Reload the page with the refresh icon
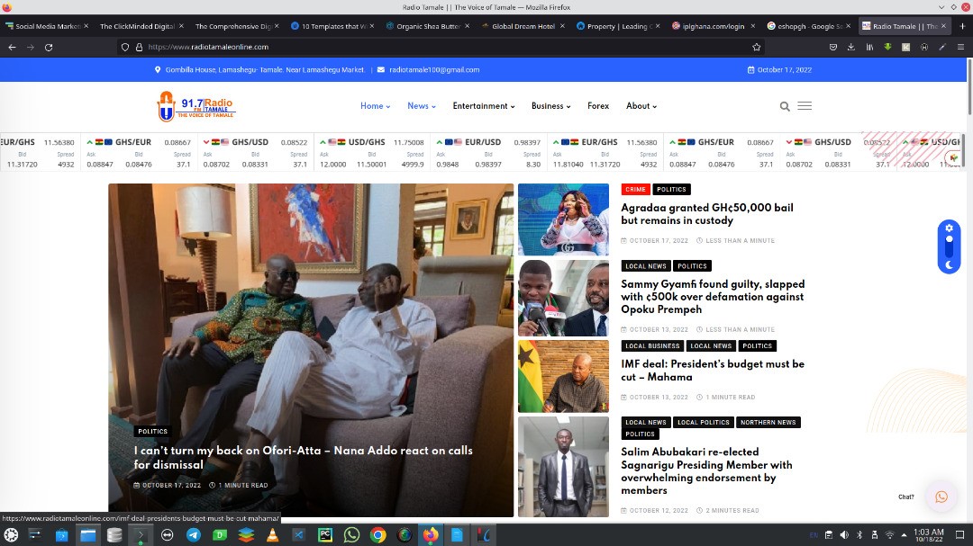Viewport: 973px width, 546px height. point(49,47)
